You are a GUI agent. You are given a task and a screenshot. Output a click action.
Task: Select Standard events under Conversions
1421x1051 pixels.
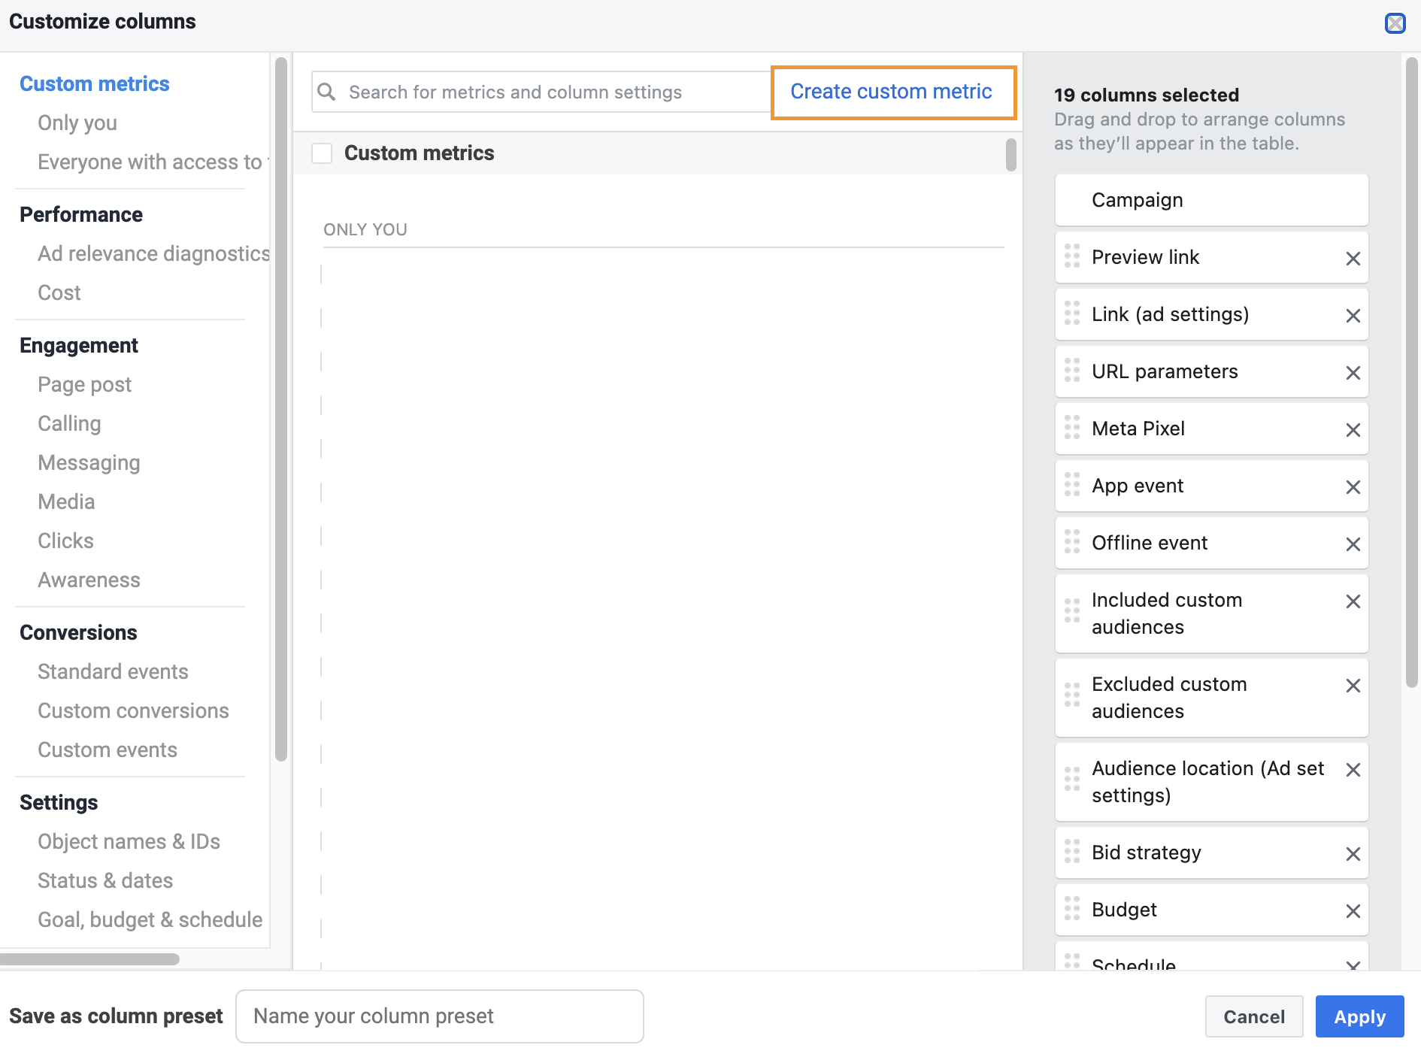pos(113,672)
